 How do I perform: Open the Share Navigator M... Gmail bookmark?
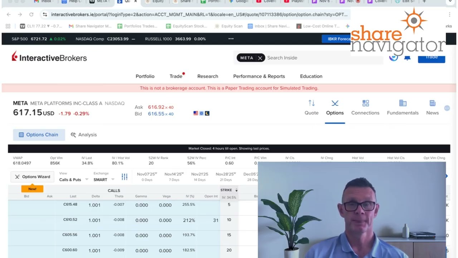pyautogui.click(x=90, y=26)
